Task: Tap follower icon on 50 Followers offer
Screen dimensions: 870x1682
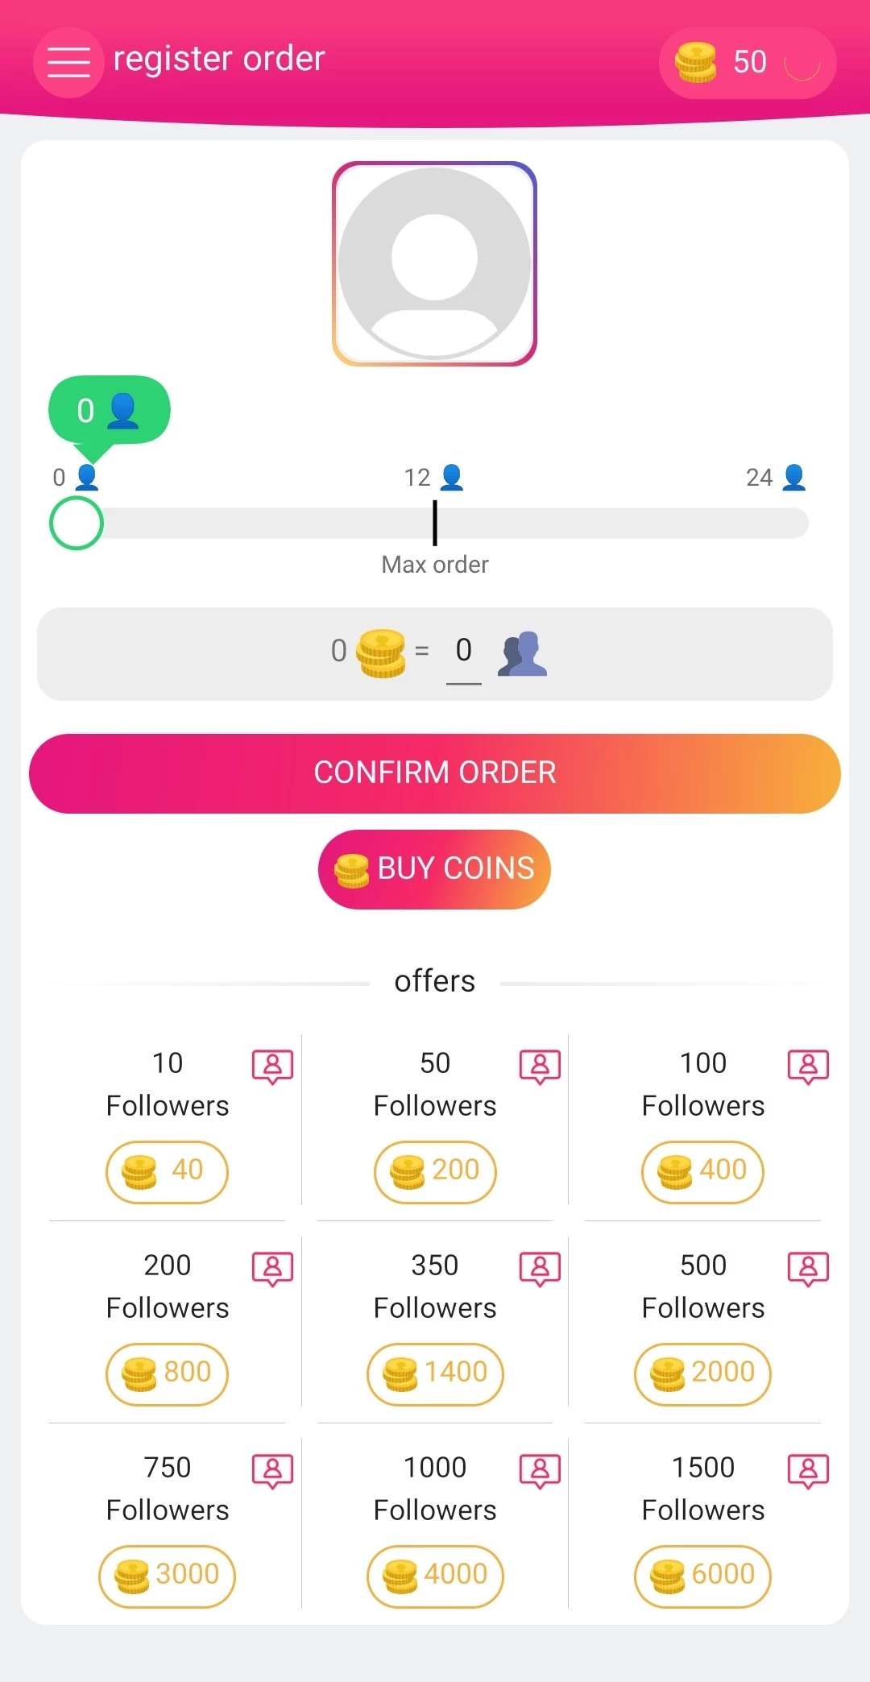Action: (x=540, y=1066)
